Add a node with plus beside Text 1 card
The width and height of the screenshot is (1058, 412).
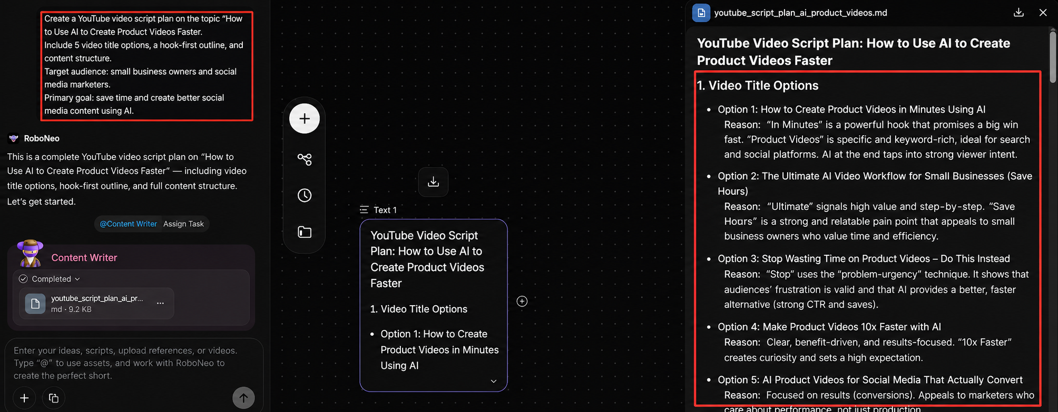pyautogui.click(x=522, y=301)
